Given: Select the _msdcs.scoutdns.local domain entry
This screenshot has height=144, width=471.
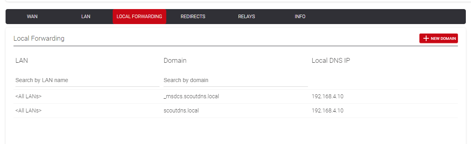Looking at the screenshot, I should tap(191, 97).
